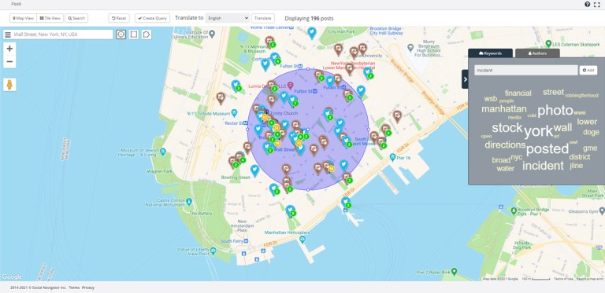The image size is (605, 293).
Task: Click the Street View pegman icon
Action: (x=9, y=85)
